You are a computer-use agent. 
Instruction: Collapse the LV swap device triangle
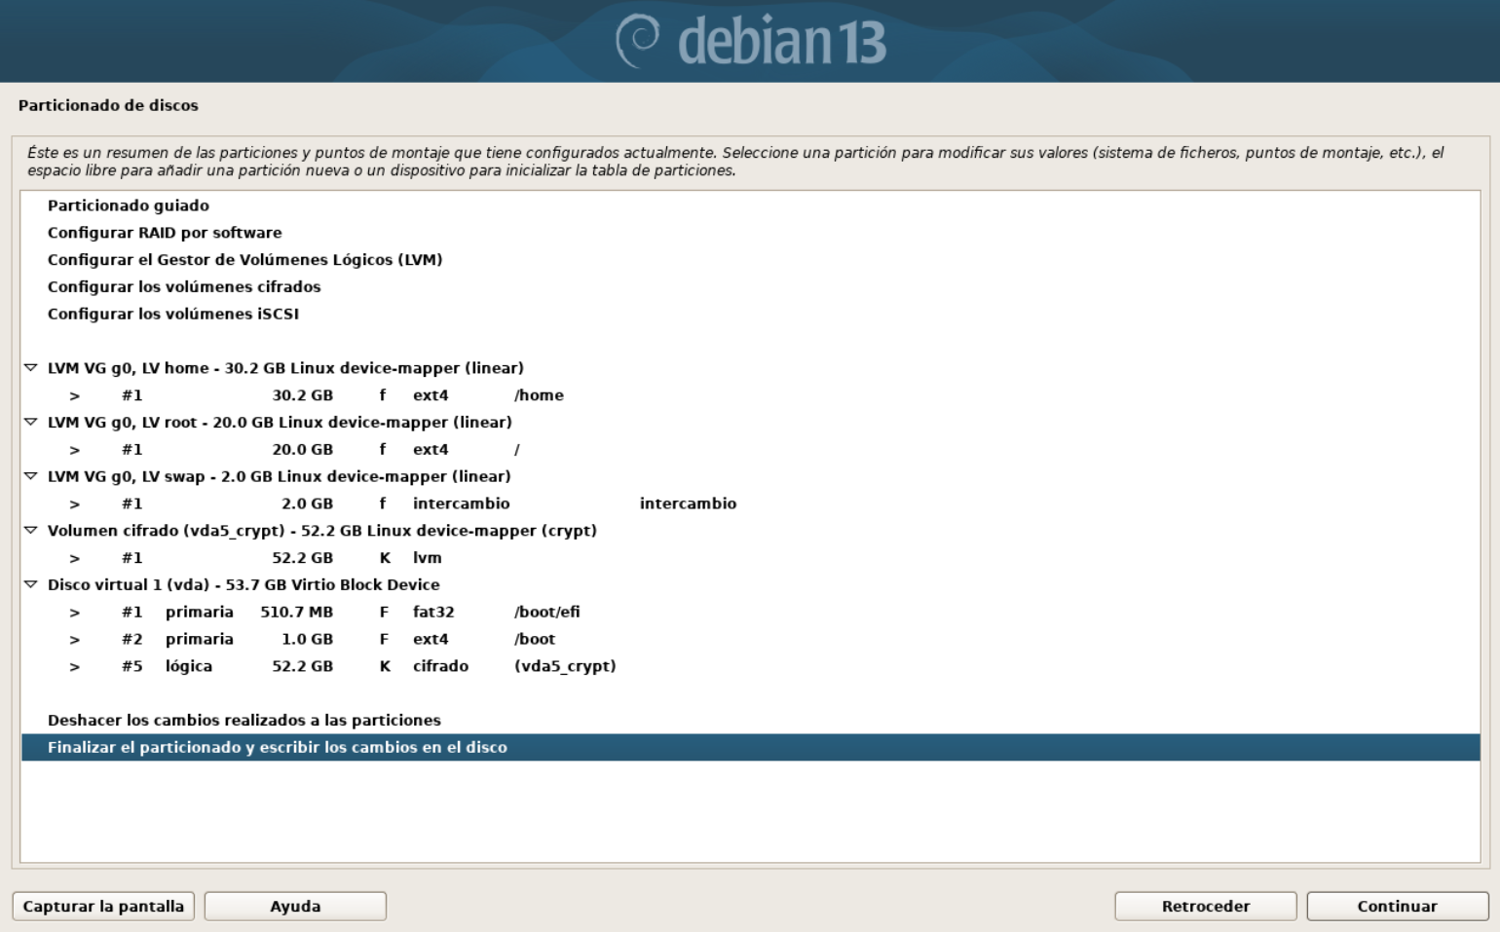(x=30, y=476)
